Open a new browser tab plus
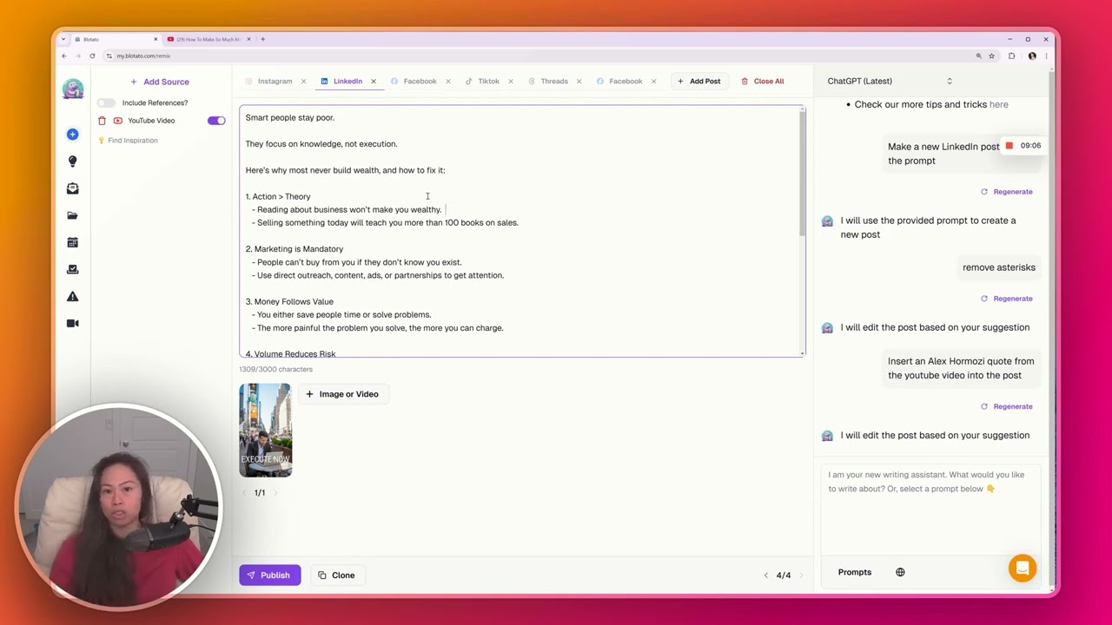1112x625 pixels. click(263, 39)
